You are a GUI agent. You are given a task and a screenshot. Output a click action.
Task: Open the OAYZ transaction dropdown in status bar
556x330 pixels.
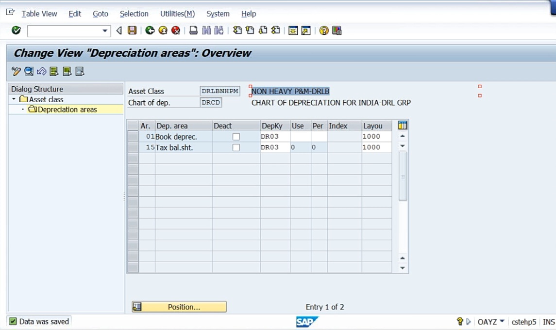click(x=502, y=321)
